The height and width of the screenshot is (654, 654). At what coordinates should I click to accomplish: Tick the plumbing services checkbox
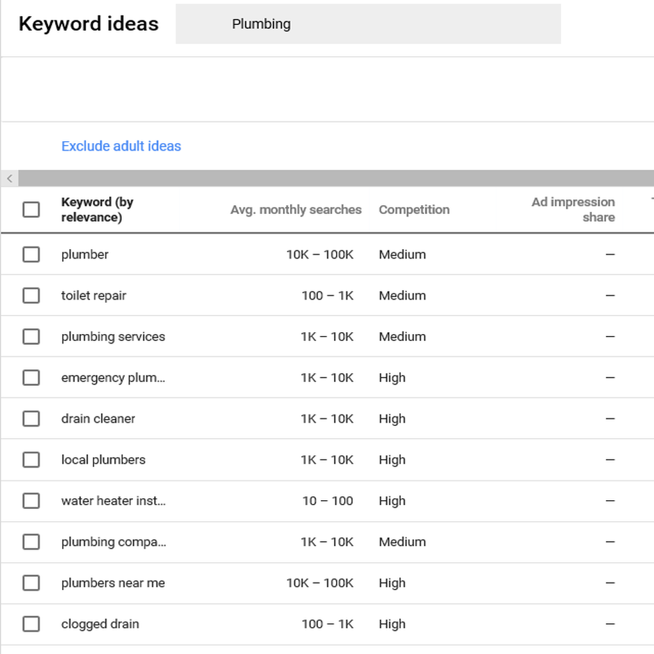click(x=31, y=337)
